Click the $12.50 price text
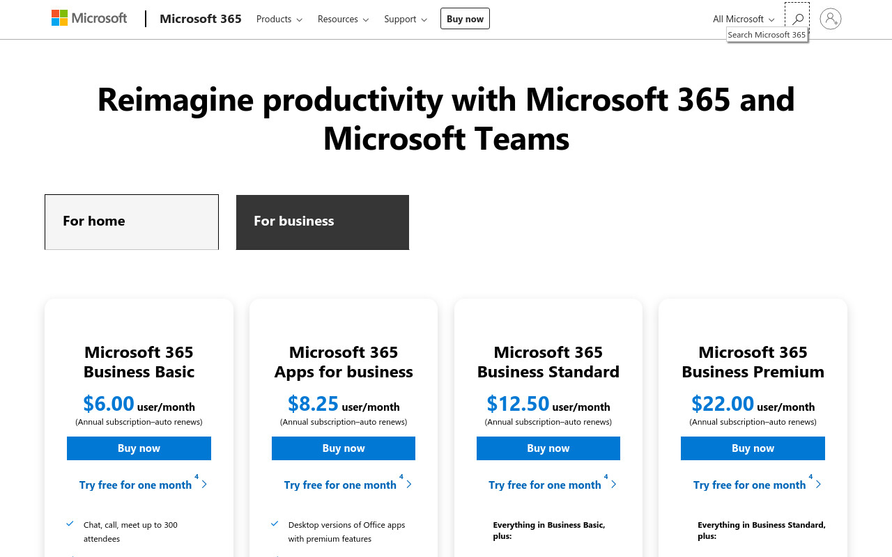Screen dimensions: 892x557 point(518,404)
